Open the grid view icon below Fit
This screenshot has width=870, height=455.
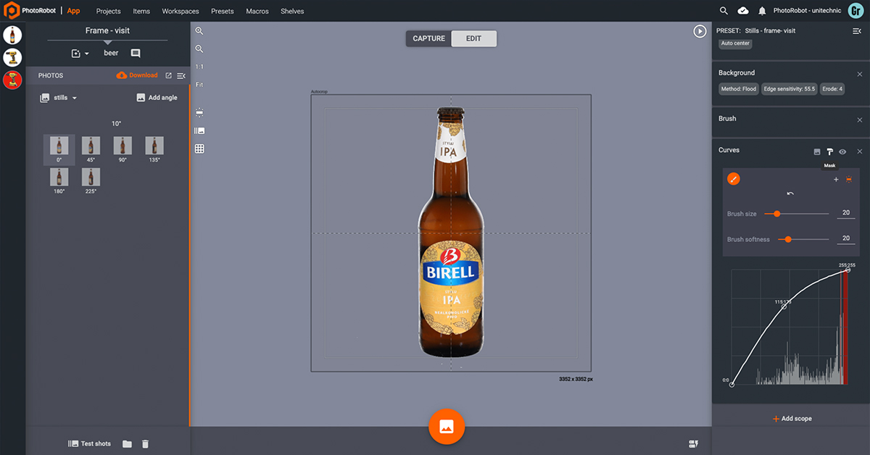point(199,148)
